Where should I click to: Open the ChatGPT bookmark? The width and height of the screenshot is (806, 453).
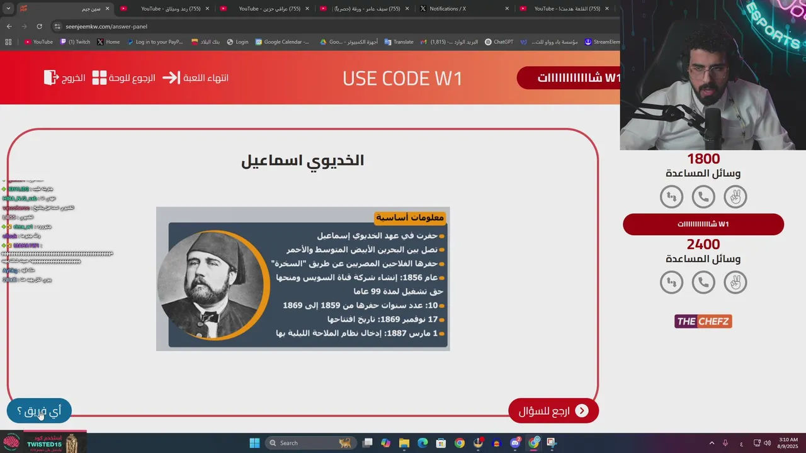[x=499, y=42]
